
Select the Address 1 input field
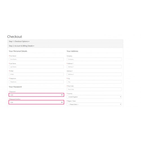pos(94,67)
